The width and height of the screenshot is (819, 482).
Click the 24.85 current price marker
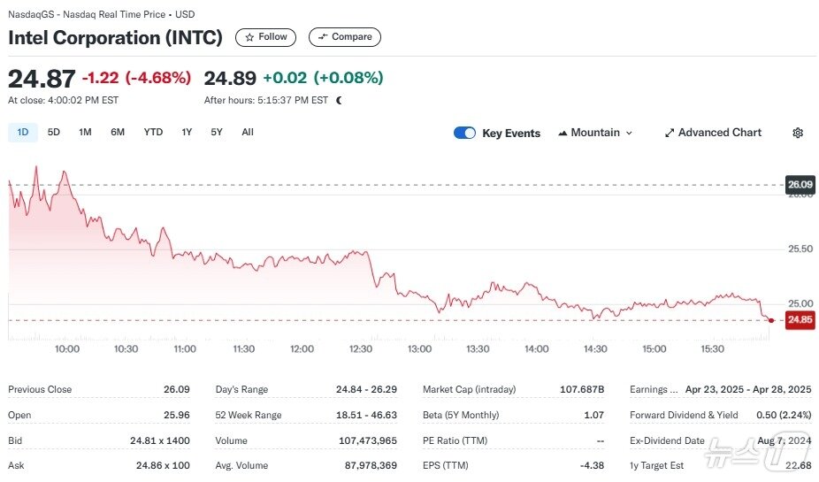click(800, 319)
